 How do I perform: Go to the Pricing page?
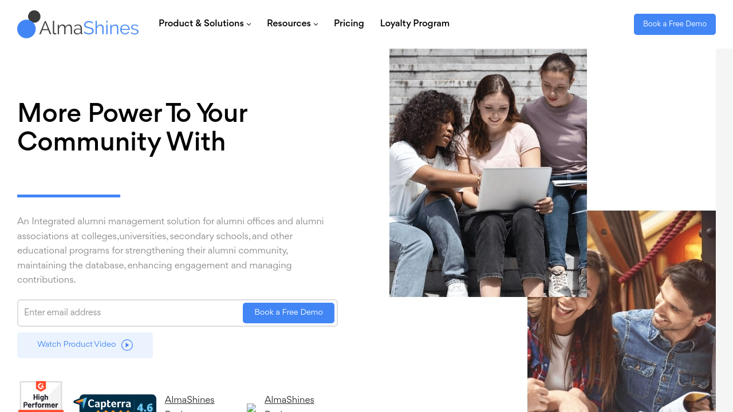pos(349,23)
